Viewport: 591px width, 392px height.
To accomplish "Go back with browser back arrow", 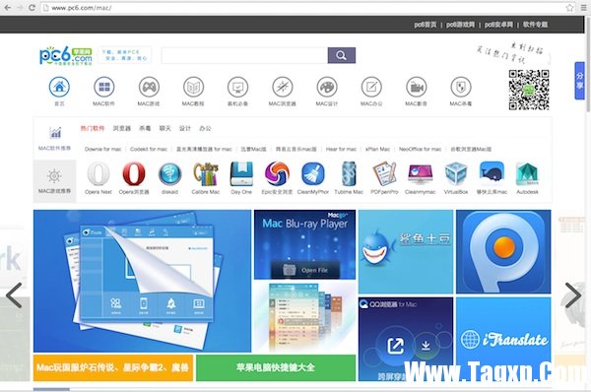I will (x=8, y=8).
